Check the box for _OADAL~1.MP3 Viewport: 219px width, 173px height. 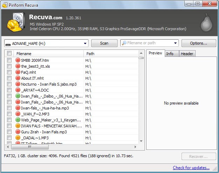[9, 138]
